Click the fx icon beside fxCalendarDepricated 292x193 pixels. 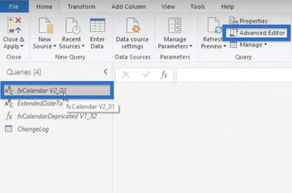(9, 116)
